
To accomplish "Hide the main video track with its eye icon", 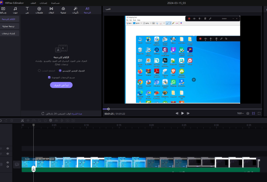I will click(8, 163).
